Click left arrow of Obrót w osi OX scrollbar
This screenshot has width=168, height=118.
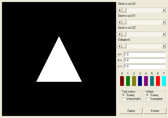click(120, 10)
